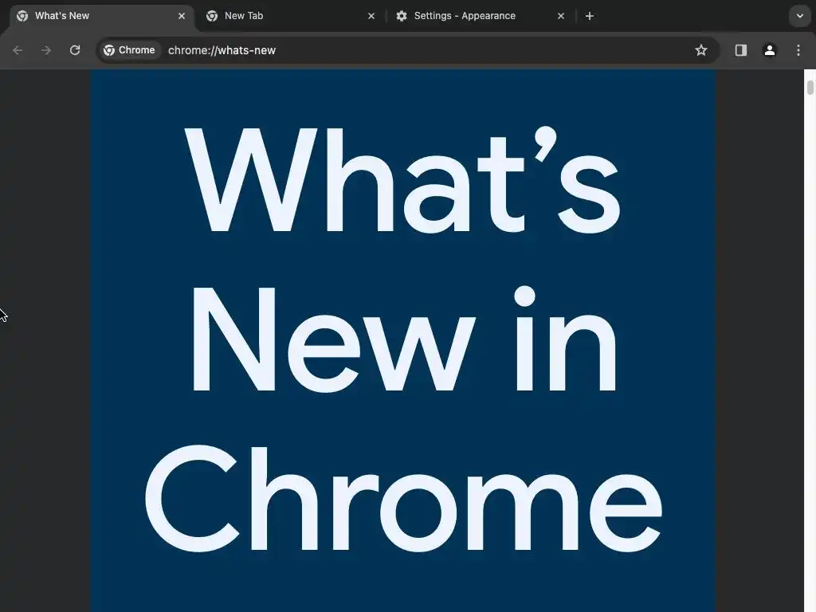The height and width of the screenshot is (612, 816).
Task: Open the side panel icon
Action: pyautogui.click(x=740, y=50)
